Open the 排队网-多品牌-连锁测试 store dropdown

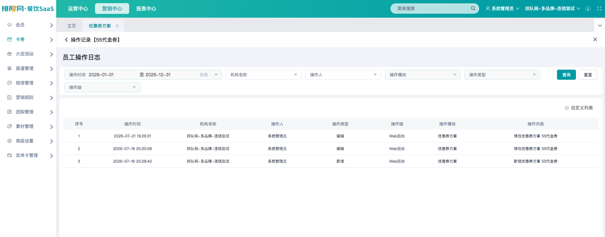tap(553, 9)
